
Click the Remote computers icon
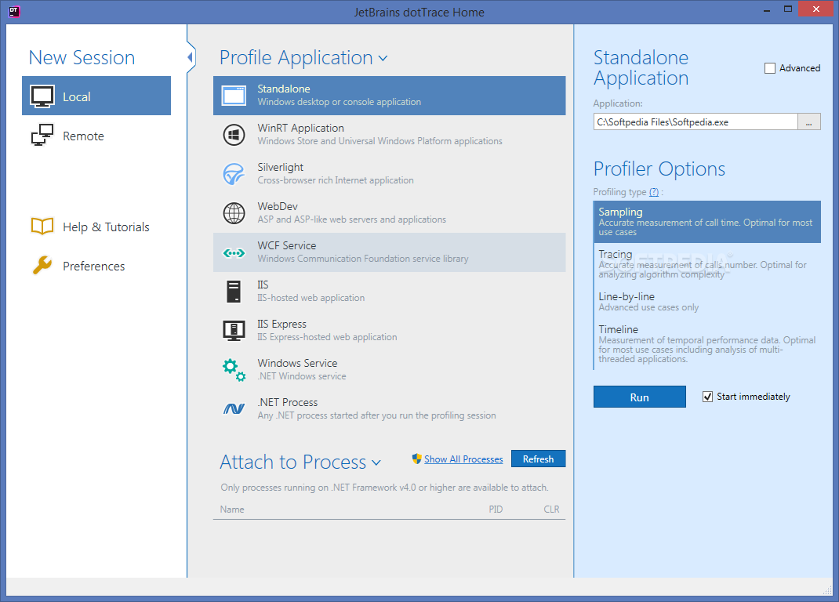click(x=42, y=136)
